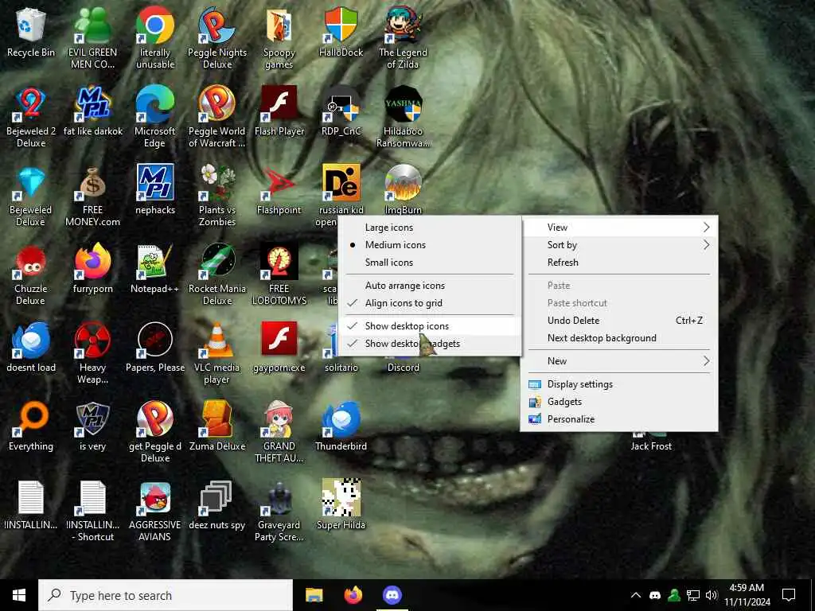This screenshot has height=611, width=815.
Task: Choose the Large icons view option
Action: (430, 228)
